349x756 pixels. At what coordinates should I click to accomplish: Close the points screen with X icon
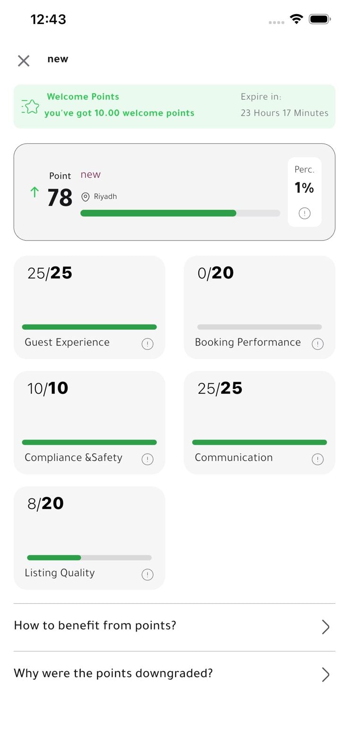(24, 60)
